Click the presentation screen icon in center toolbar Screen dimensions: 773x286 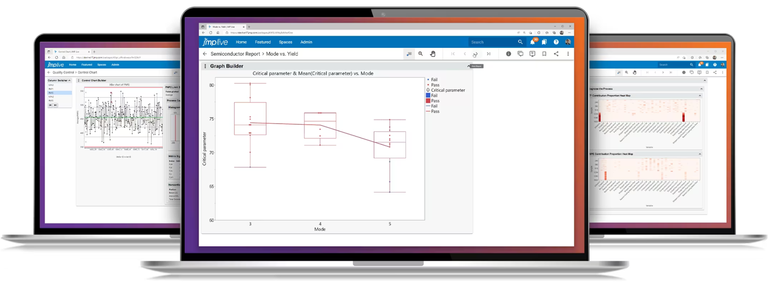532,54
